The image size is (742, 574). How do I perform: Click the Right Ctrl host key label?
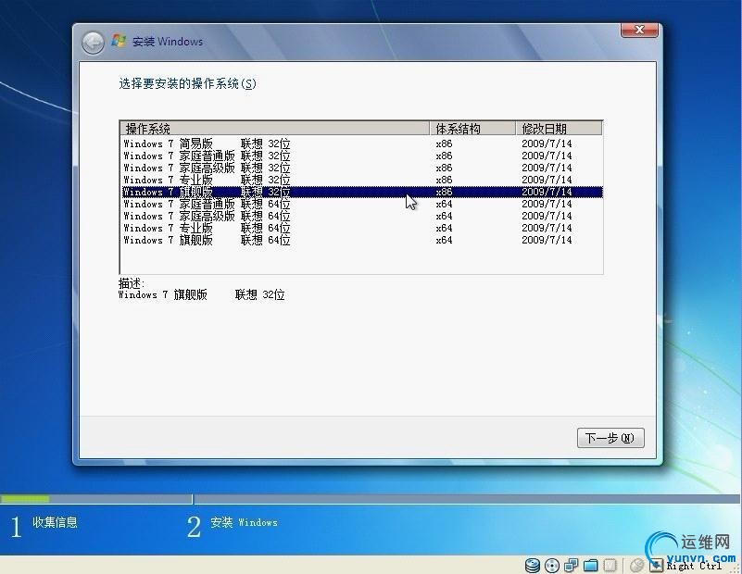[694, 566]
